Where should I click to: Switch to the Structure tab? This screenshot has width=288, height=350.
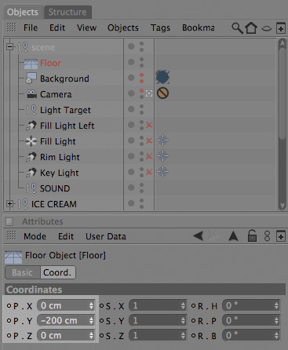point(67,13)
